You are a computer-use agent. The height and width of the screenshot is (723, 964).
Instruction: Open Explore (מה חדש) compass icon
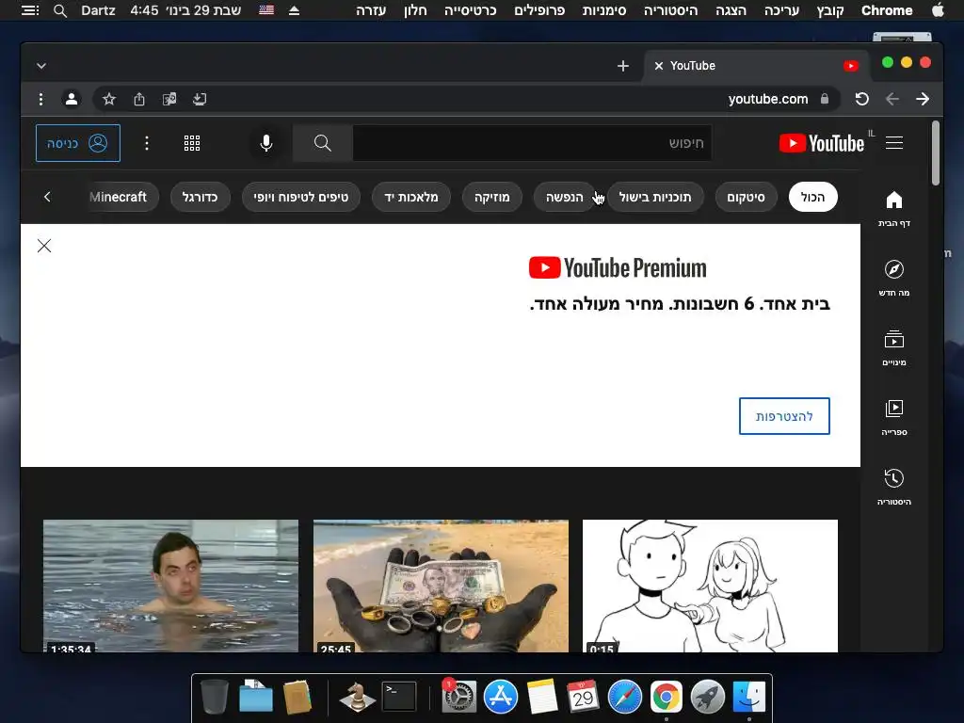pyautogui.click(x=894, y=278)
